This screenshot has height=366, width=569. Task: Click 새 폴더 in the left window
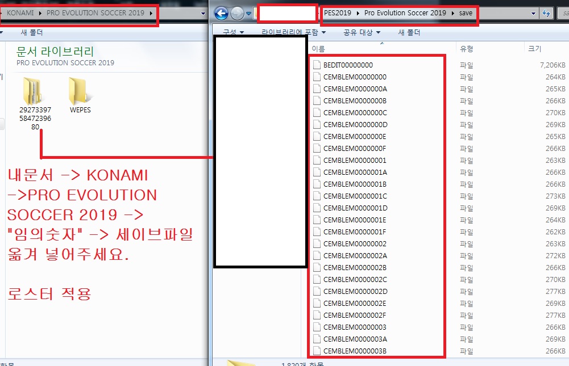(x=32, y=32)
